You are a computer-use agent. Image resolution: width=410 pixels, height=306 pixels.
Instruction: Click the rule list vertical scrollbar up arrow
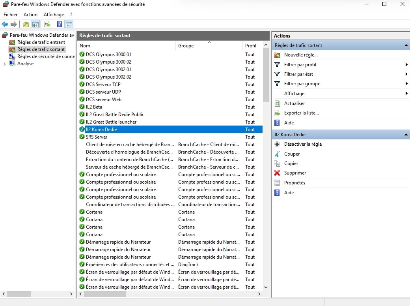coord(266,45)
